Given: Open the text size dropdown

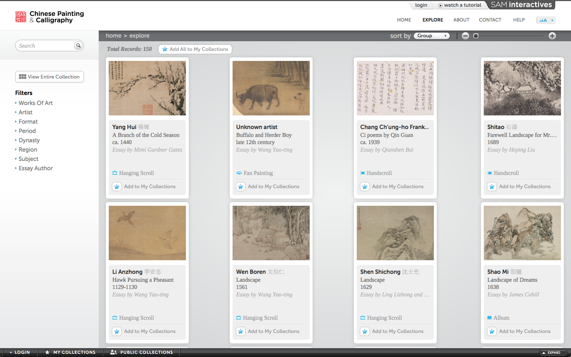Looking at the screenshot, I should (x=546, y=20).
